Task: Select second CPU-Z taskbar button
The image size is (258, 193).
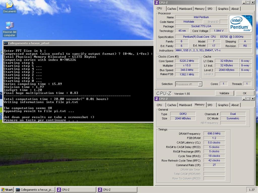Action: pyautogui.click(x=117, y=190)
